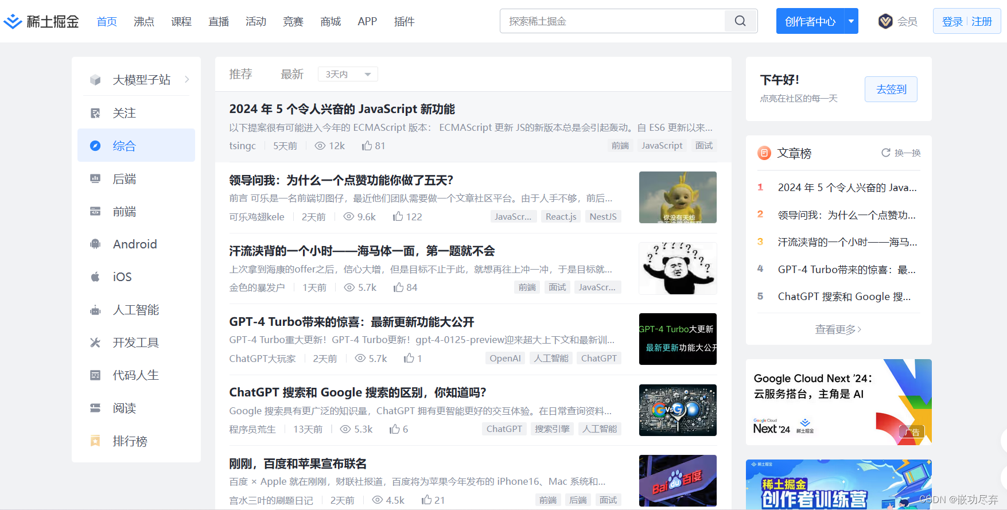Click the 注册 link
The image size is (1007, 510).
click(x=982, y=21)
